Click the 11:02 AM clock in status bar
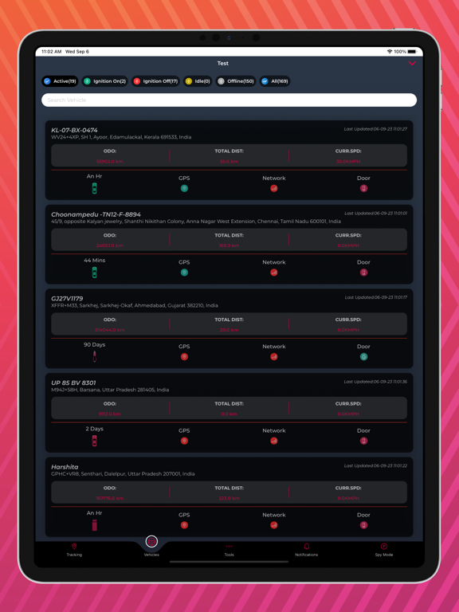The height and width of the screenshot is (612, 459). pyautogui.click(x=52, y=52)
